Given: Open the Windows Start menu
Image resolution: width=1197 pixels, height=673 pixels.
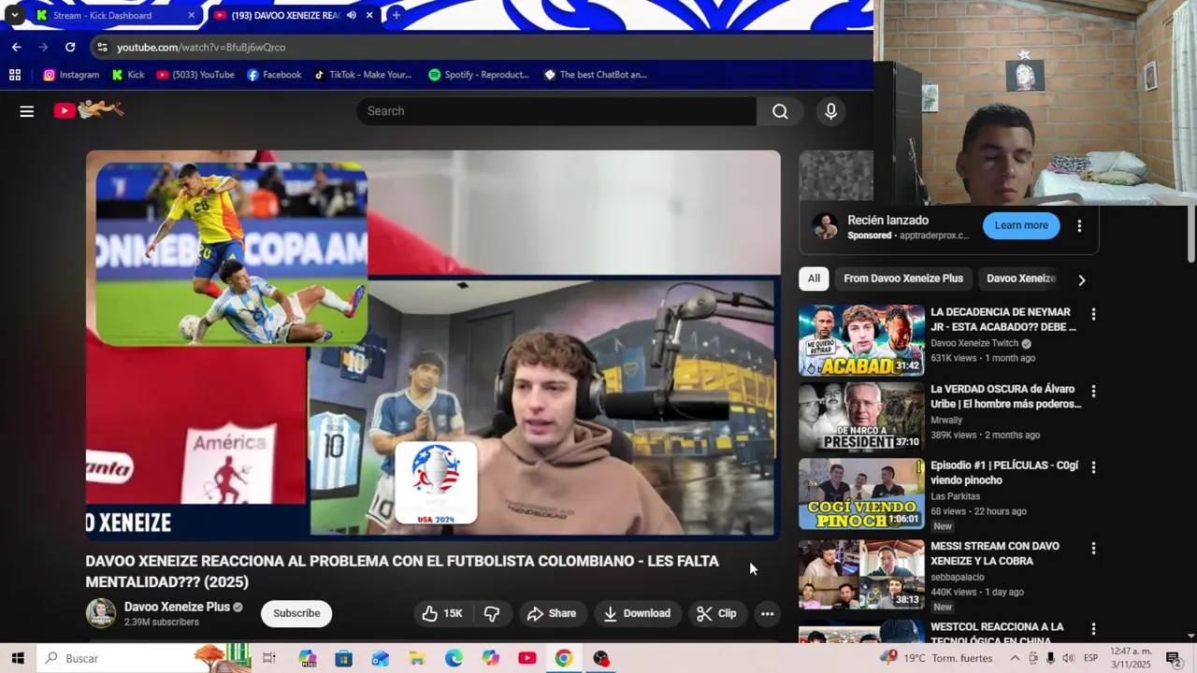Looking at the screenshot, I should [x=18, y=658].
